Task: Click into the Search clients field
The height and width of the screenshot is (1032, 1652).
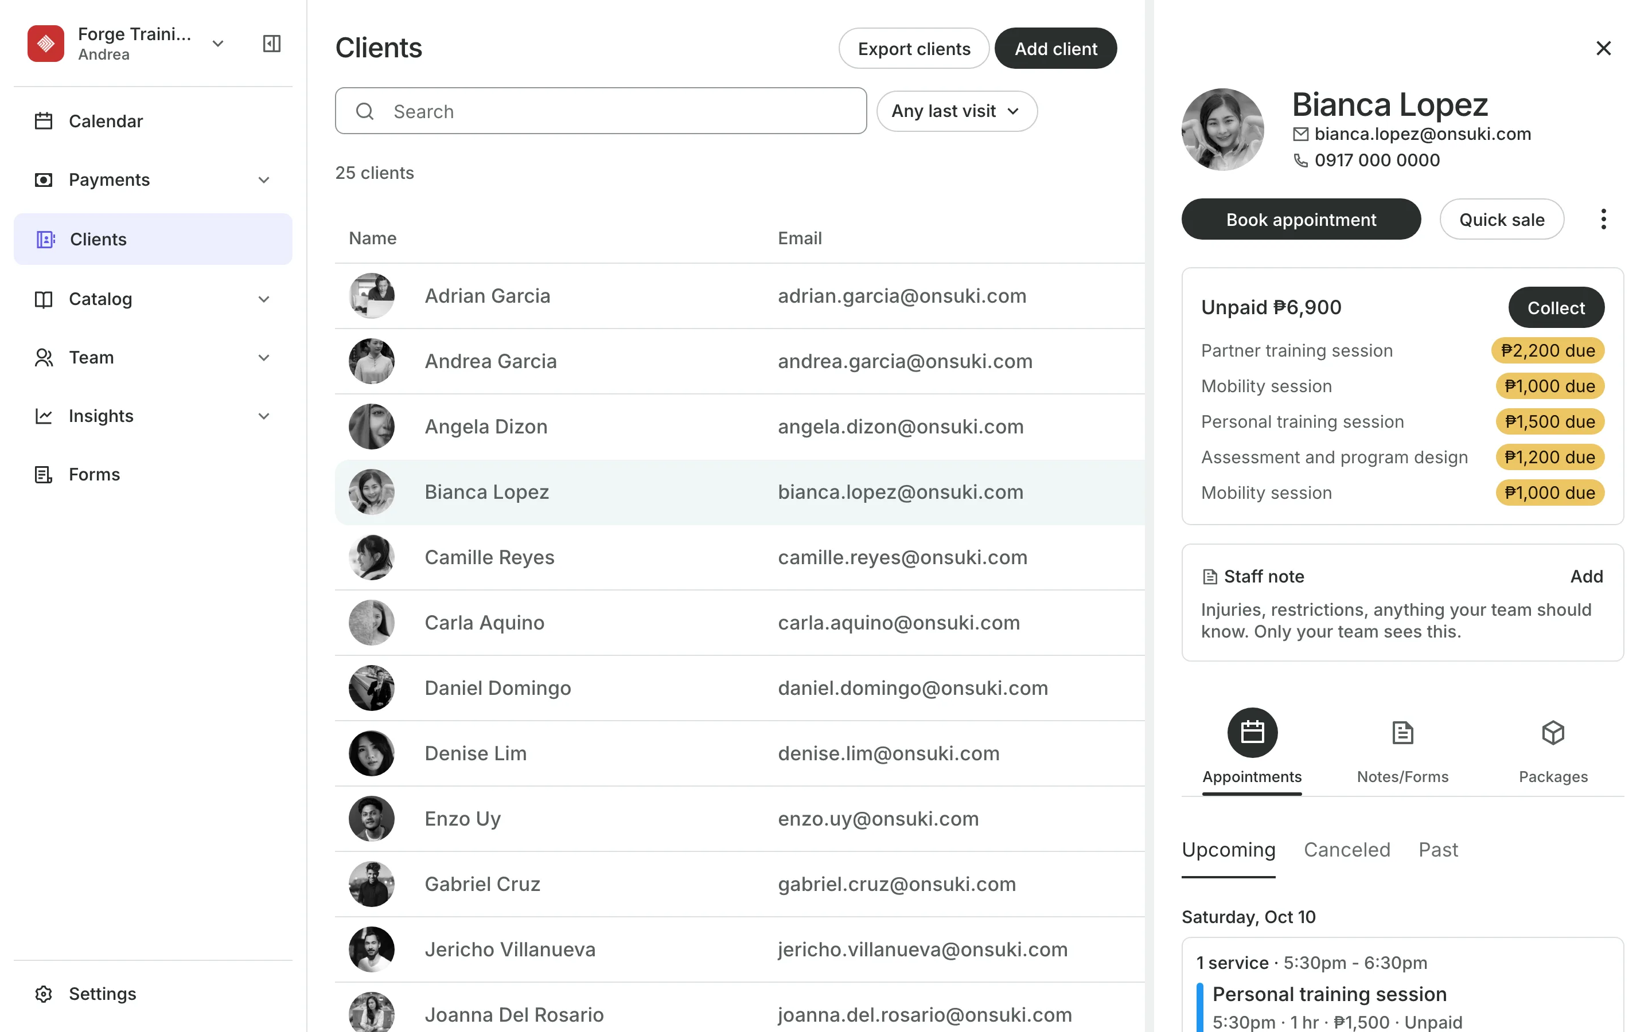Action: (601, 111)
